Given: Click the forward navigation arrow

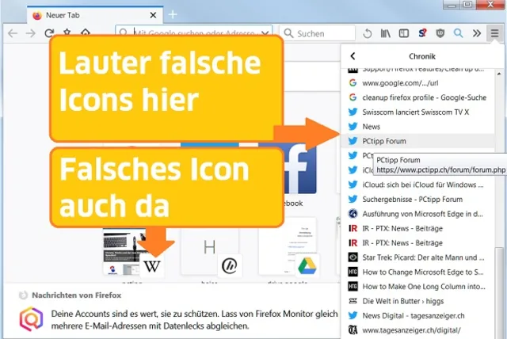Looking at the screenshot, I should [31, 33].
